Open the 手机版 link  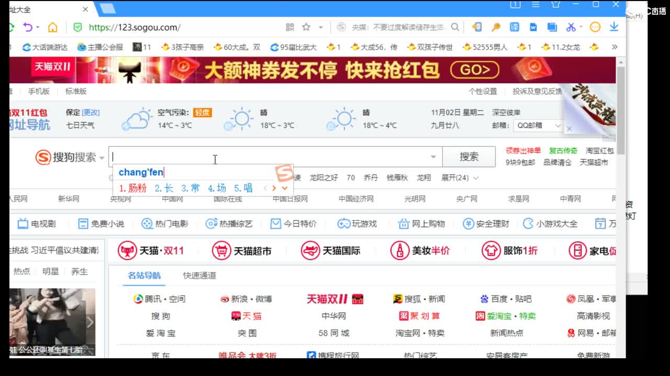pyautogui.click(x=39, y=91)
